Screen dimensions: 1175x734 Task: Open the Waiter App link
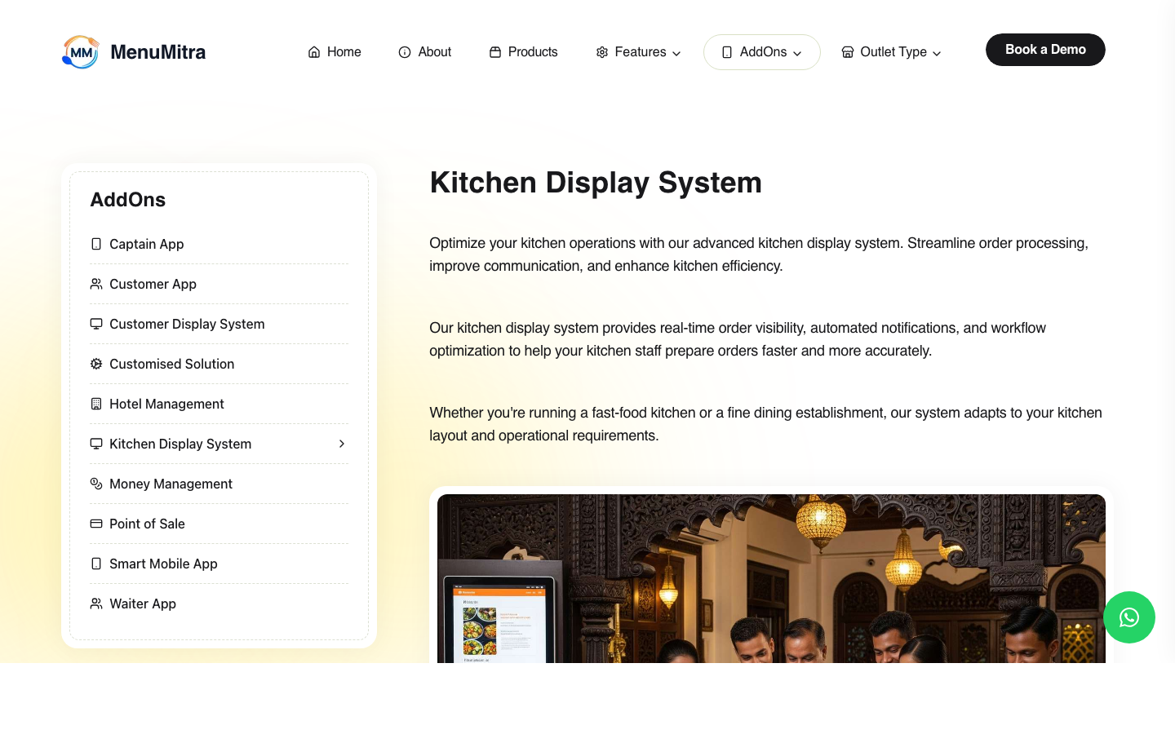[143, 604]
